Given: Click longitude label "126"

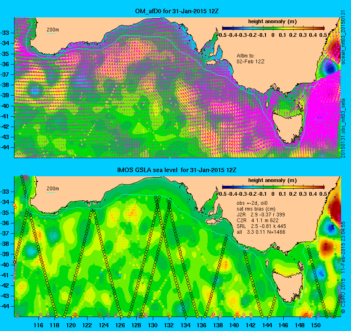Looking at the screenshot, I should 120,325.
